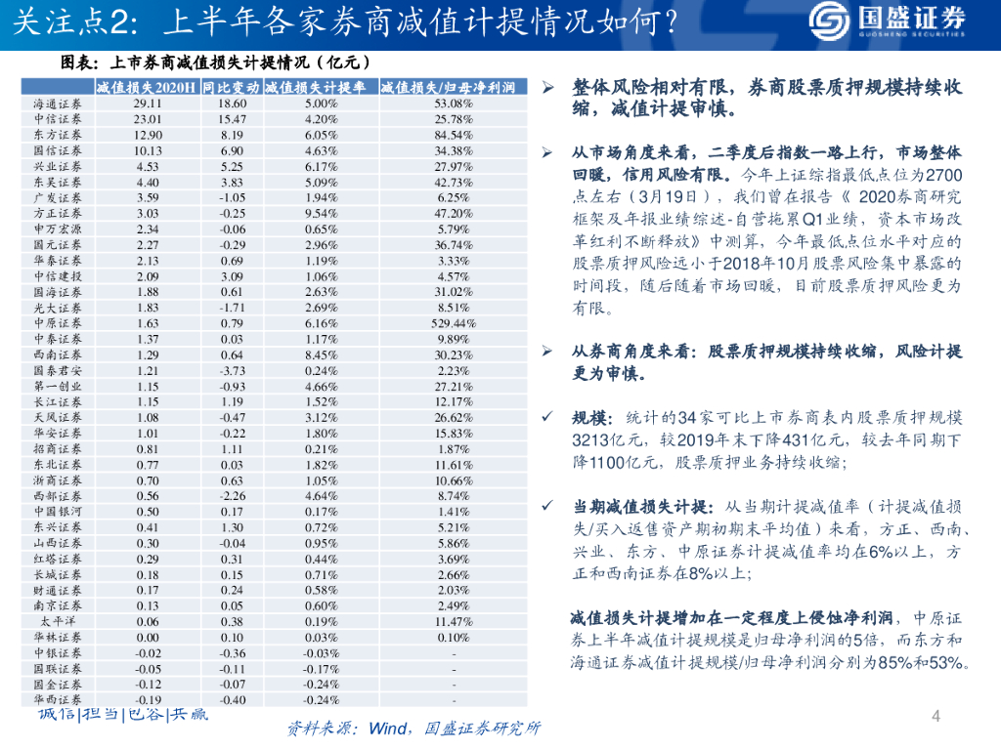Select the 同比变动 column header
The width and height of the screenshot is (1001, 750).
[x=231, y=87]
